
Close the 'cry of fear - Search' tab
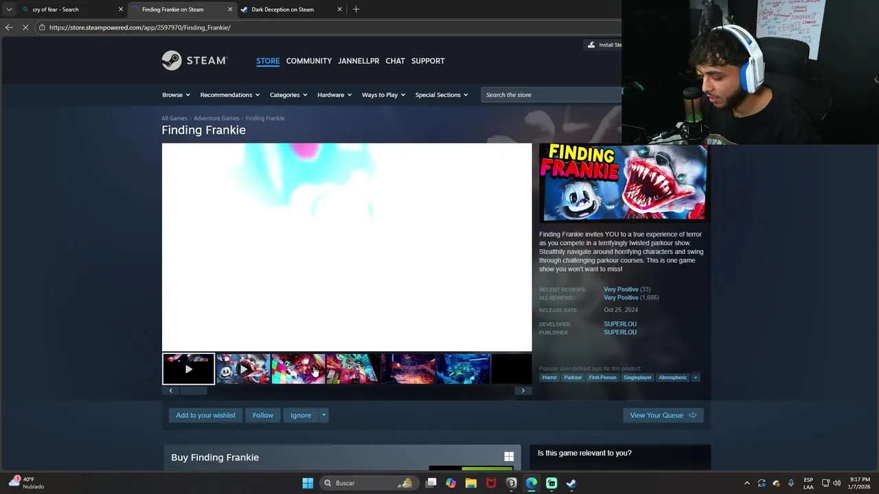[x=121, y=10]
